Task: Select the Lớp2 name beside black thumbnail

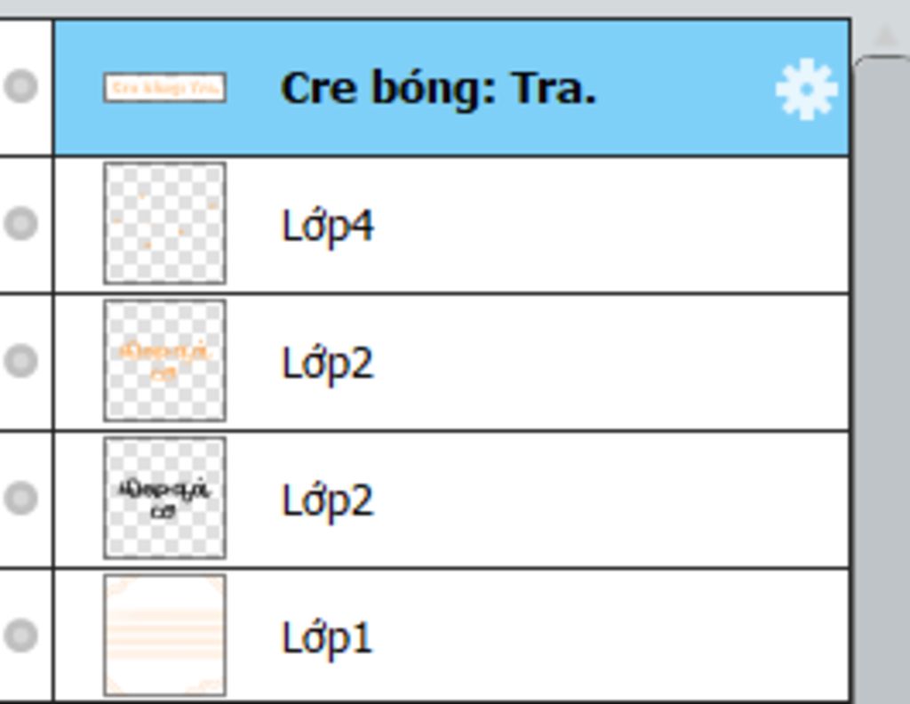Action: [327, 500]
